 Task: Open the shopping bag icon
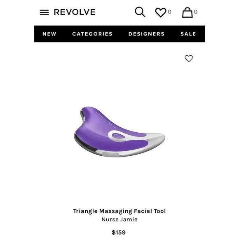187,12
